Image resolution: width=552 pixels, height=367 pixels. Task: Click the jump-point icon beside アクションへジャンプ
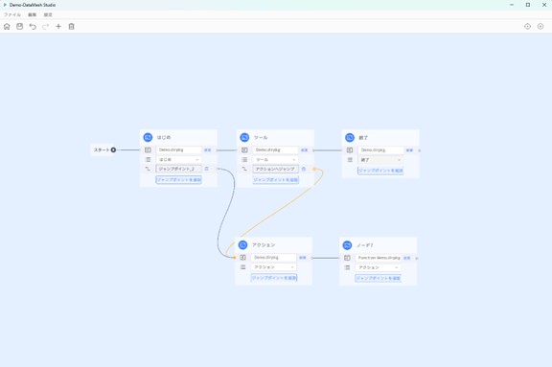tap(244, 169)
